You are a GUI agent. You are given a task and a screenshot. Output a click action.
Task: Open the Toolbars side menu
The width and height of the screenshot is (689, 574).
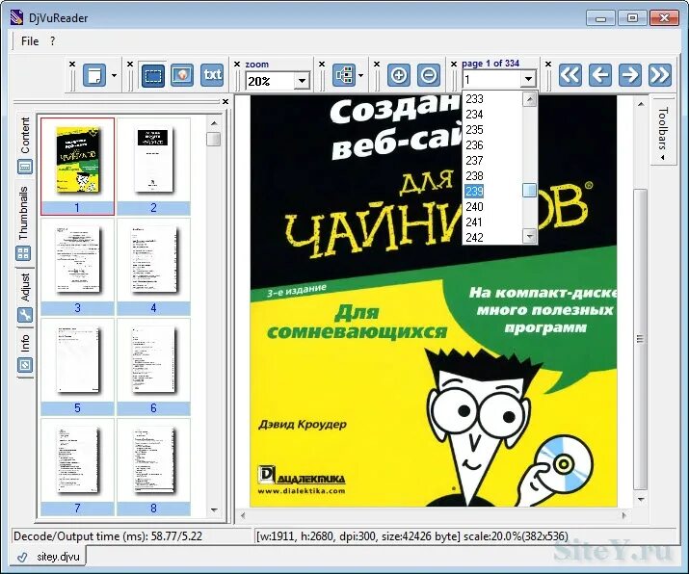click(663, 133)
